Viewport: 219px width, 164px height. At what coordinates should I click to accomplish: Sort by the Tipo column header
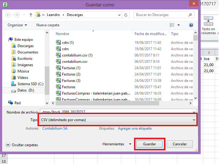tap(175, 34)
